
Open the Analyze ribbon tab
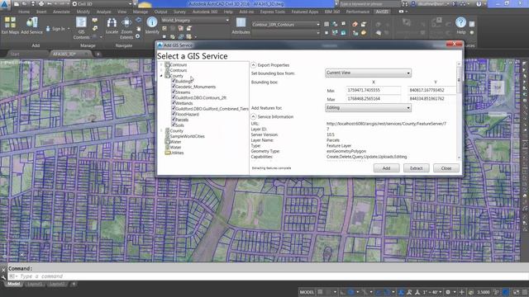click(103, 12)
